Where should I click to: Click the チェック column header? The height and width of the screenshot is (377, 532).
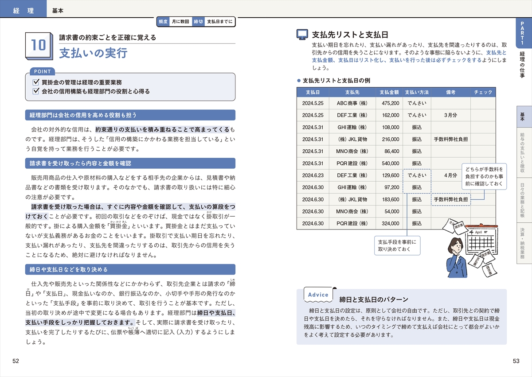click(x=483, y=92)
